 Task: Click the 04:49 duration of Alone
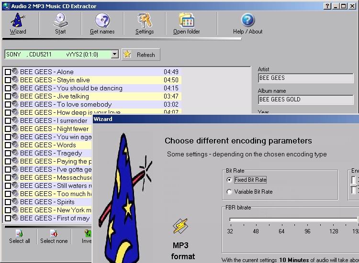171,72
